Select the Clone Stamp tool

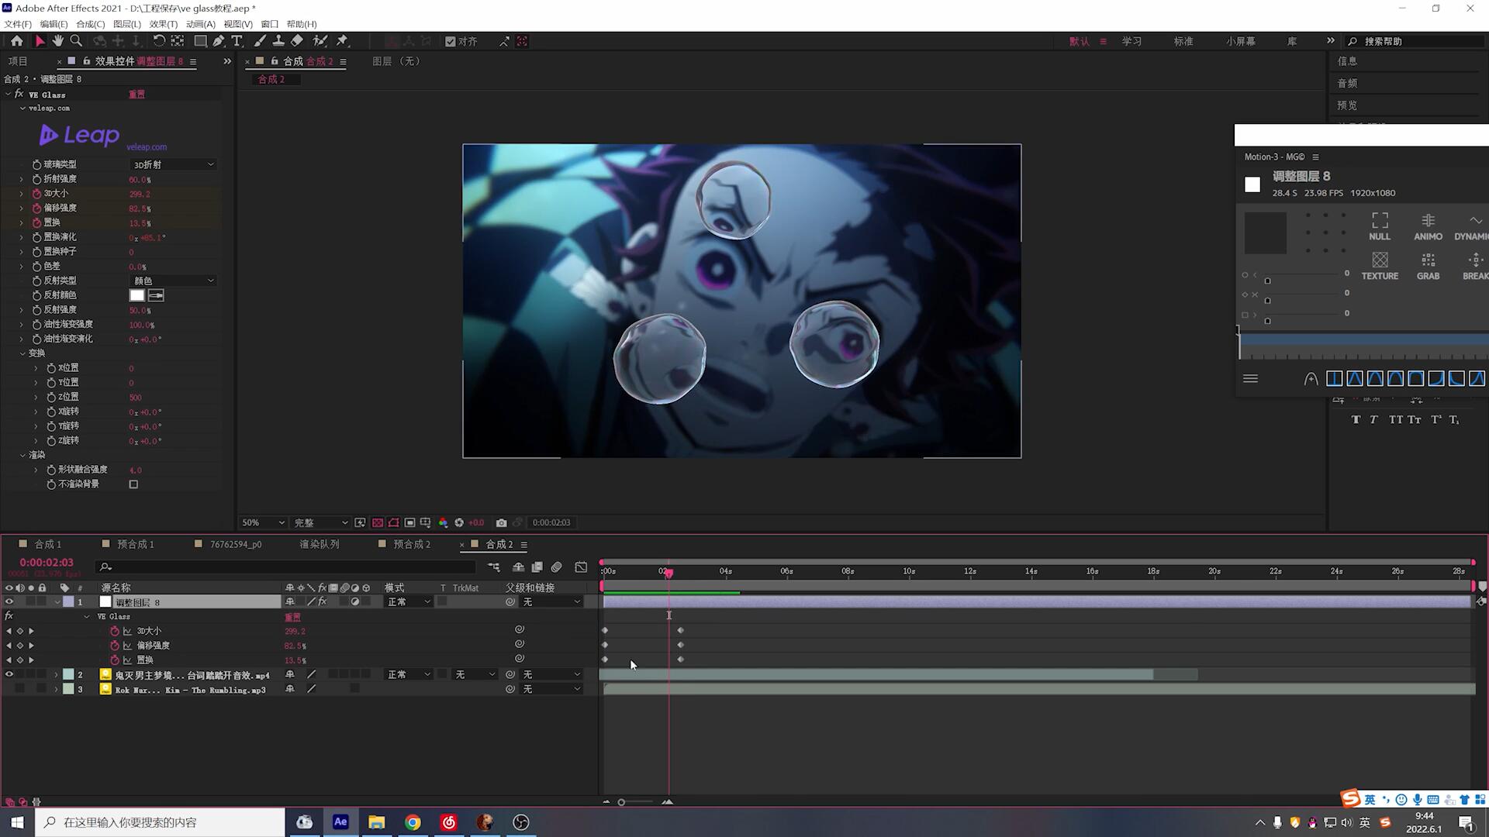278,41
